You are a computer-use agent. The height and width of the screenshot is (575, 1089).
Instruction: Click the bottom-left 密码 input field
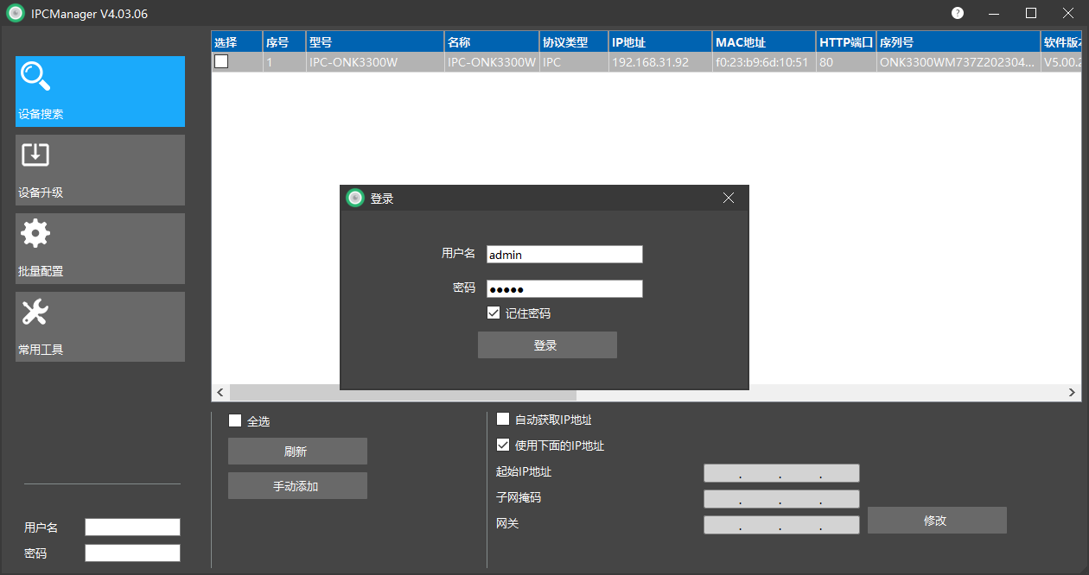[x=132, y=553]
